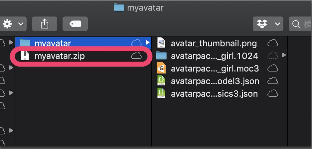Expand the myavatar folder arrow
Screen dimensions: 312x149
pyautogui.click(x=148, y=42)
